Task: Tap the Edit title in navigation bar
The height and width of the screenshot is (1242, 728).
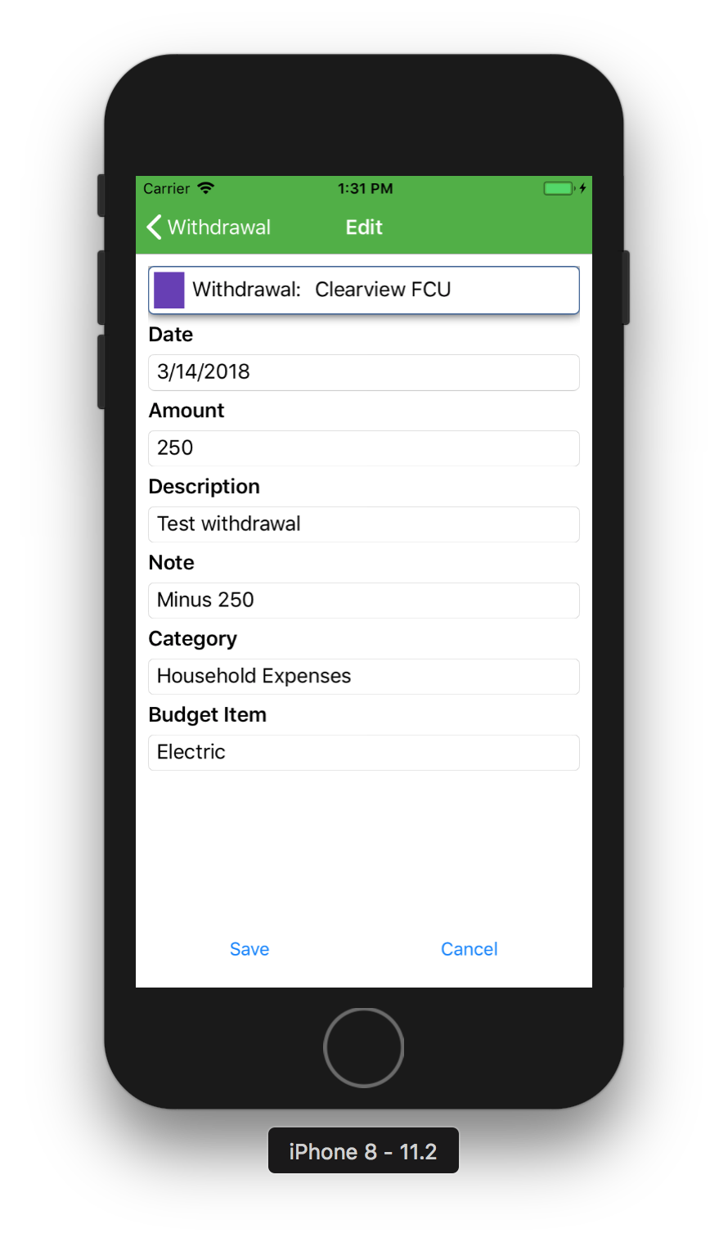Action: (x=364, y=227)
